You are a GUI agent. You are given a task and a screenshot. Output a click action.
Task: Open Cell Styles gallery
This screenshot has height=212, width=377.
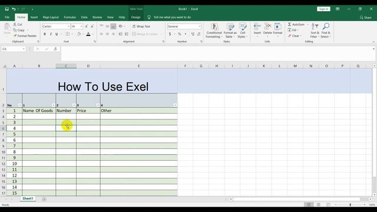243,31
